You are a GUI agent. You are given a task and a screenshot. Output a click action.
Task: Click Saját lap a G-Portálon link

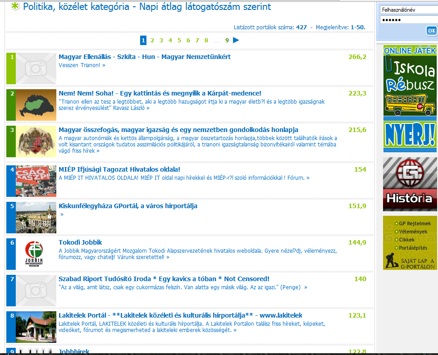point(418,264)
